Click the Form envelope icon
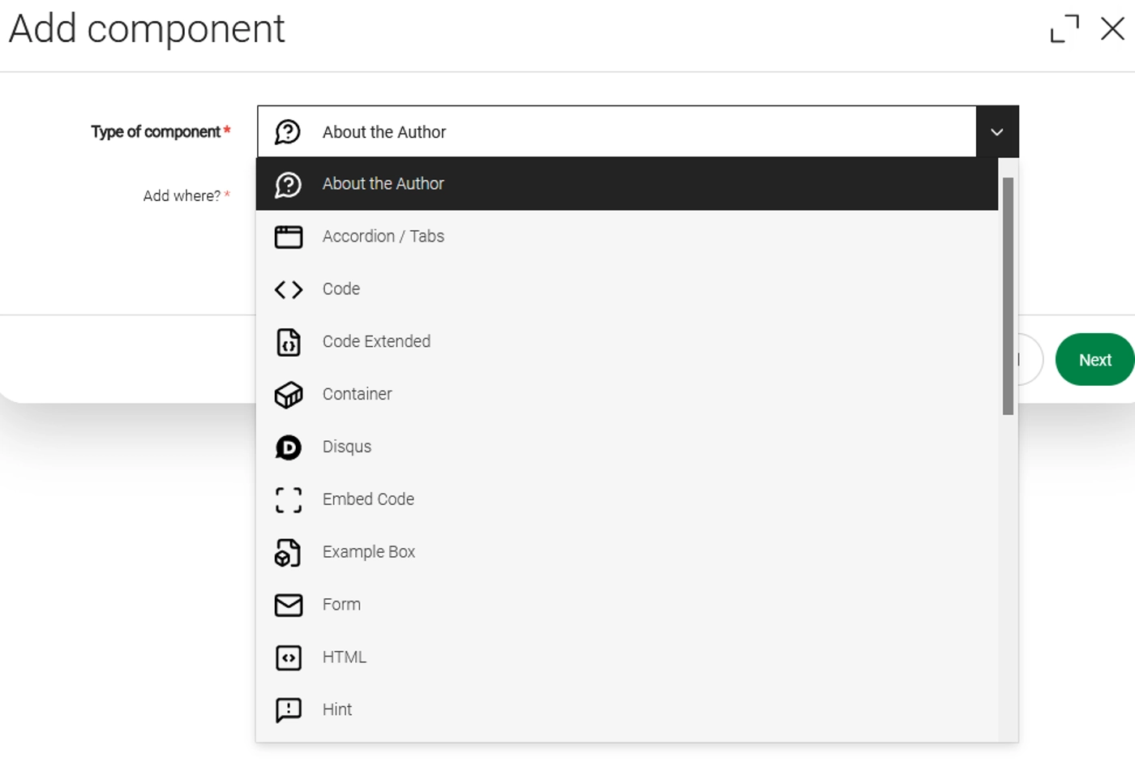This screenshot has width=1135, height=762. (x=288, y=606)
